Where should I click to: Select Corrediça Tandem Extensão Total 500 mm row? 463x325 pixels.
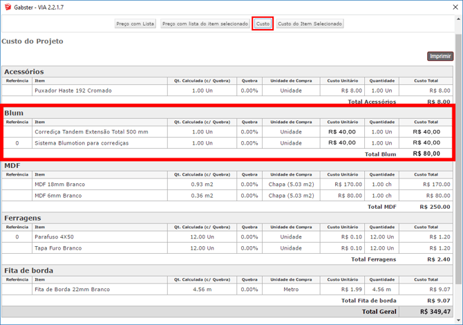[91, 131]
